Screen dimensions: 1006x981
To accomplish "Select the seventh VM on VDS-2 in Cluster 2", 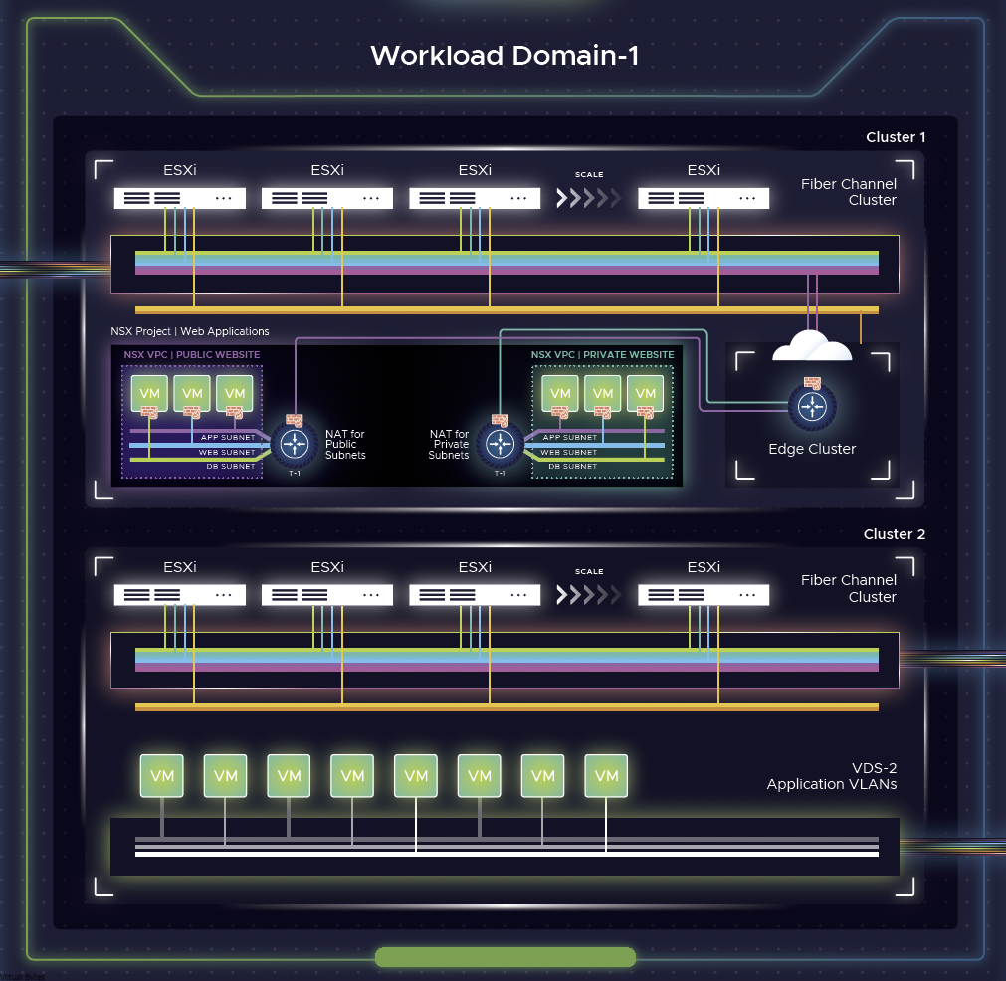I will click(x=542, y=776).
